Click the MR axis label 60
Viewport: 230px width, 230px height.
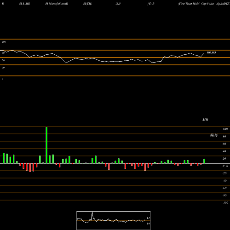tap(224, 144)
